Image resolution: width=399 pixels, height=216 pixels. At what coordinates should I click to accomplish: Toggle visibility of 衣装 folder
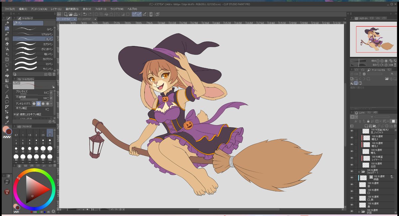[x=352, y=211]
